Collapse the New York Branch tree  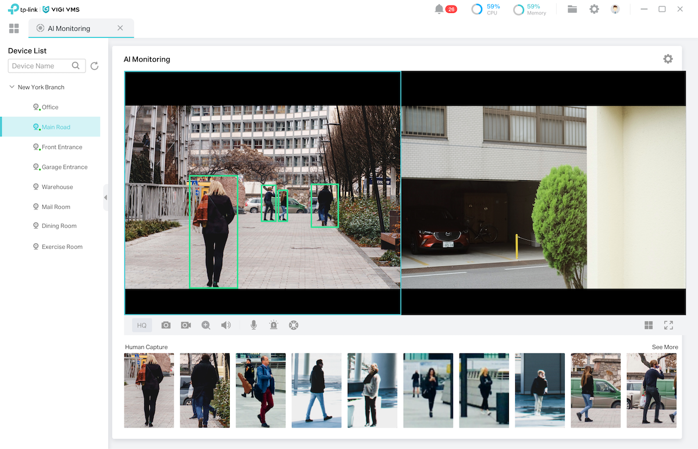12,87
